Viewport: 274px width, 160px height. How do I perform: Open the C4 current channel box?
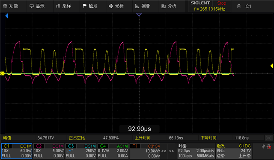(113, 151)
